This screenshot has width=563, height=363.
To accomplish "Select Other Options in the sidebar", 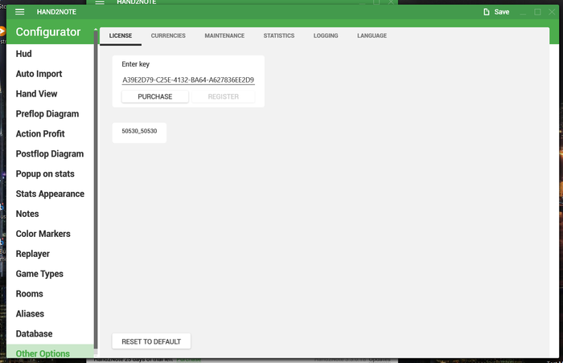I will click(x=50, y=352).
